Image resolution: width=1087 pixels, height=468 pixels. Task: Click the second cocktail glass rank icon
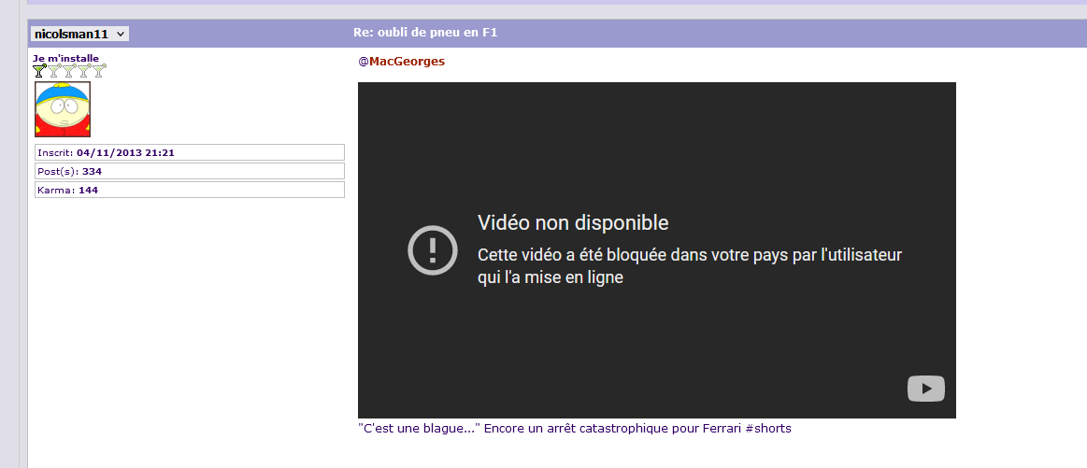[54, 71]
